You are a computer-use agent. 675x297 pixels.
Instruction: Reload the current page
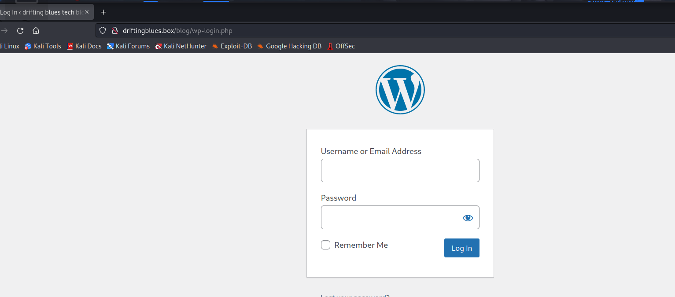click(x=20, y=31)
